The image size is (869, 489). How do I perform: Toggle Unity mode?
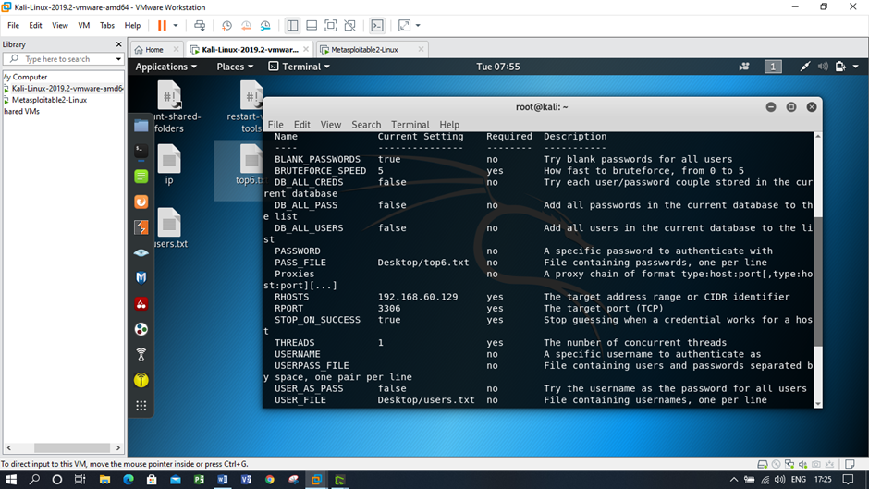point(349,26)
